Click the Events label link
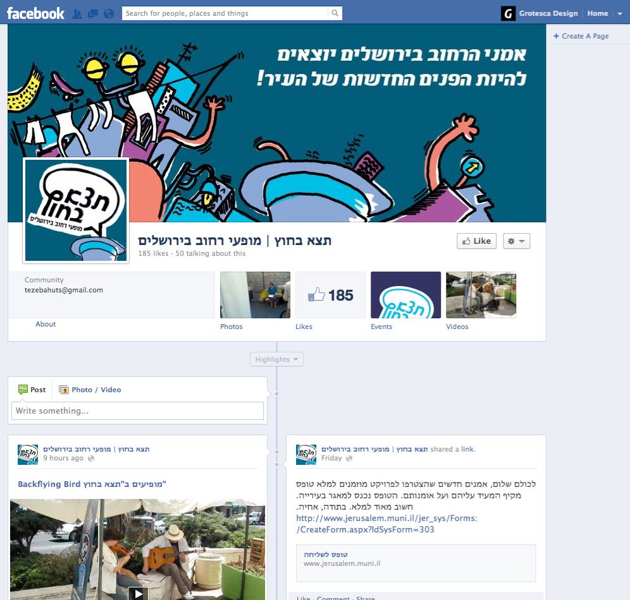Viewport: 630px width, 600px height. (x=381, y=327)
